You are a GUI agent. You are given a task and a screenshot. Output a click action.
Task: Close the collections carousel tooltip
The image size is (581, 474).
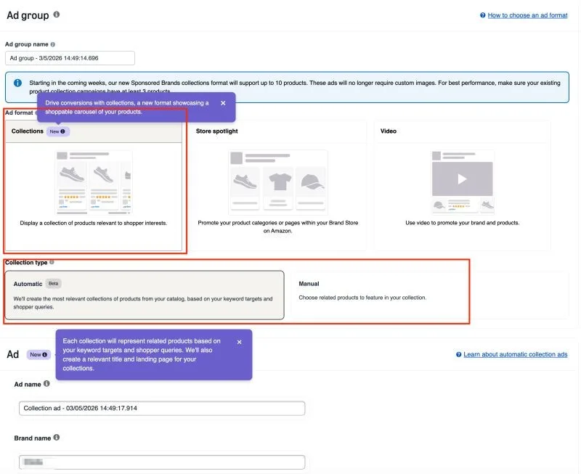click(223, 103)
